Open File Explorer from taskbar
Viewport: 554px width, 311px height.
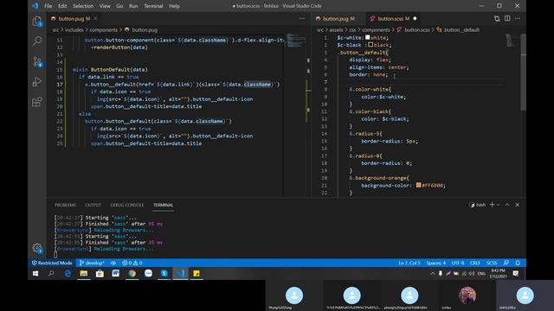click(84, 273)
